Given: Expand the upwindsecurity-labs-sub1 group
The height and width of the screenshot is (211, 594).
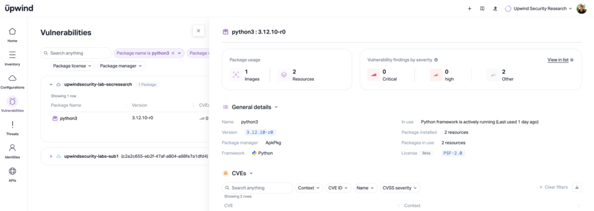Looking at the screenshot, I should (x=51, y=156).
